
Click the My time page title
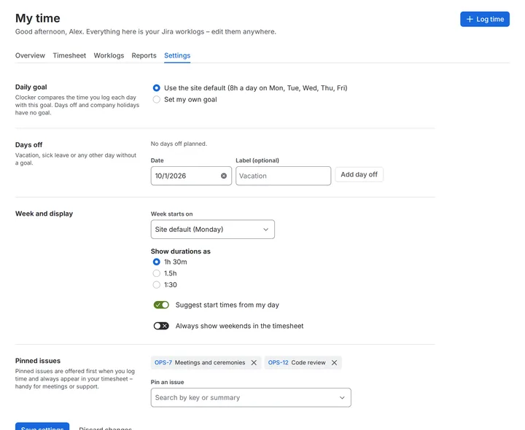coord(37,18)
